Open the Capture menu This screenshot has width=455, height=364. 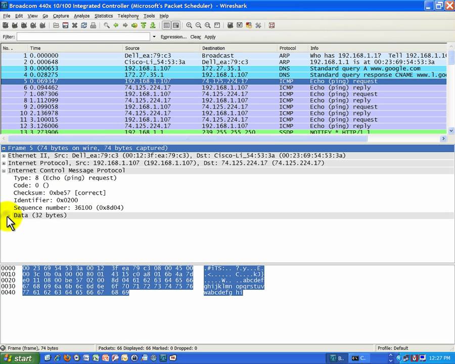click(x=61, y=16)
